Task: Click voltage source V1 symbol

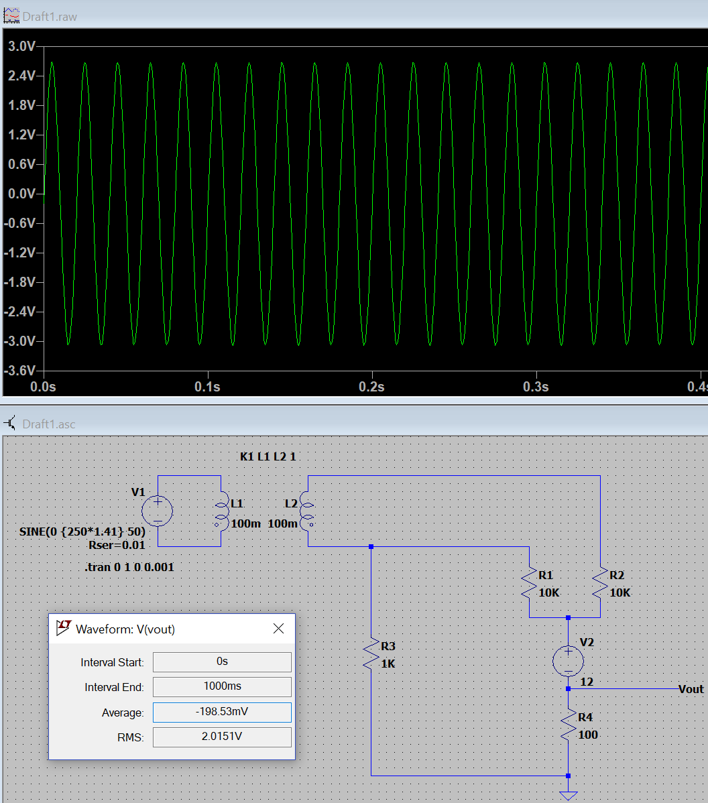Action: 158,511
